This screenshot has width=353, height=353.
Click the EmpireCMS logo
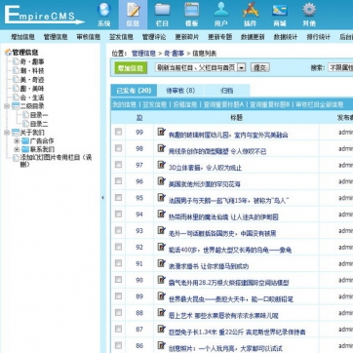(44, 15)
